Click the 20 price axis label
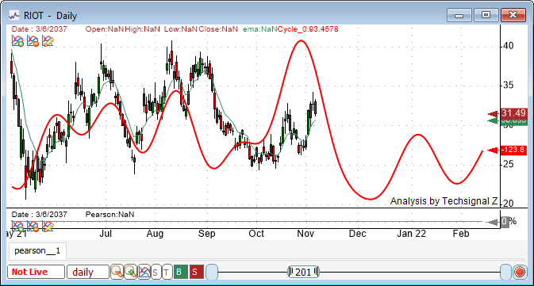 click(x=509, y=204)
